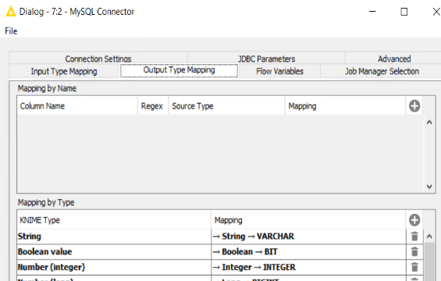Add a new Mapping by Type row
Screen dimensions: 441x281
click(x=414, y=220)
